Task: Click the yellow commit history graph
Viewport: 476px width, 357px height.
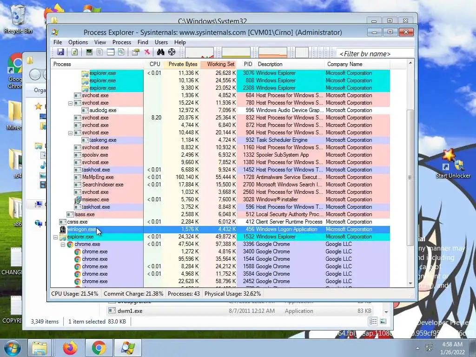Action: pyautogui.click(x=236, y=52)
